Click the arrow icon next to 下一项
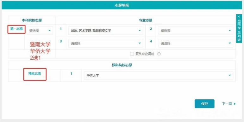 [x=235, y=104]
